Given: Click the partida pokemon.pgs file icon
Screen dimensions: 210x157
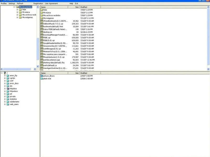Looking at the screenshot, I should (x=42, y=60).
